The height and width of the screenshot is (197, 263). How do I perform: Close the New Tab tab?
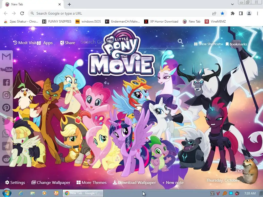[60, 4]
